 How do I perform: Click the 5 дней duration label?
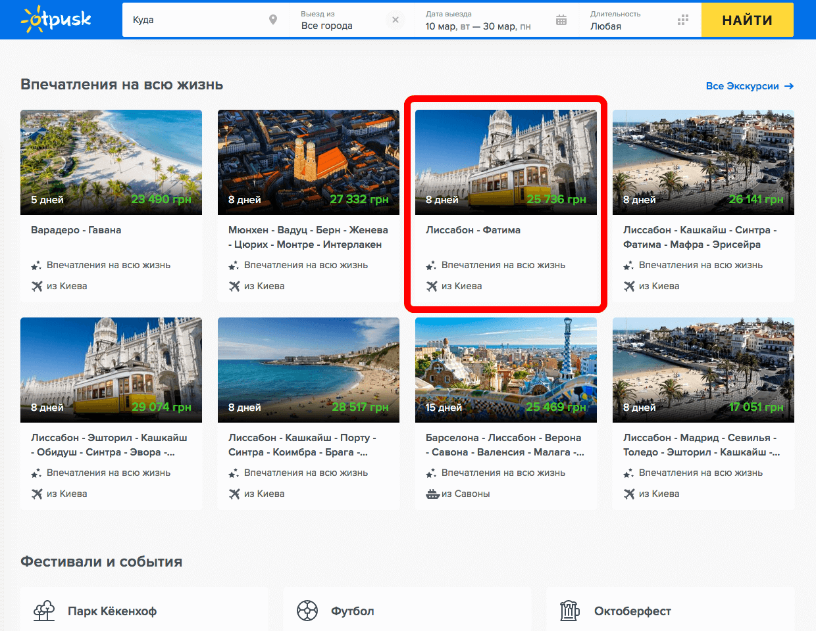coord(47,200)
